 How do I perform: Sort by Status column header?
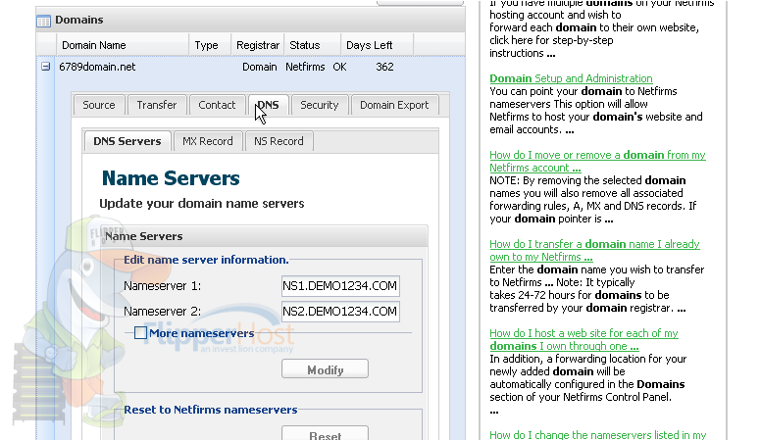click(x=312, y=45)
